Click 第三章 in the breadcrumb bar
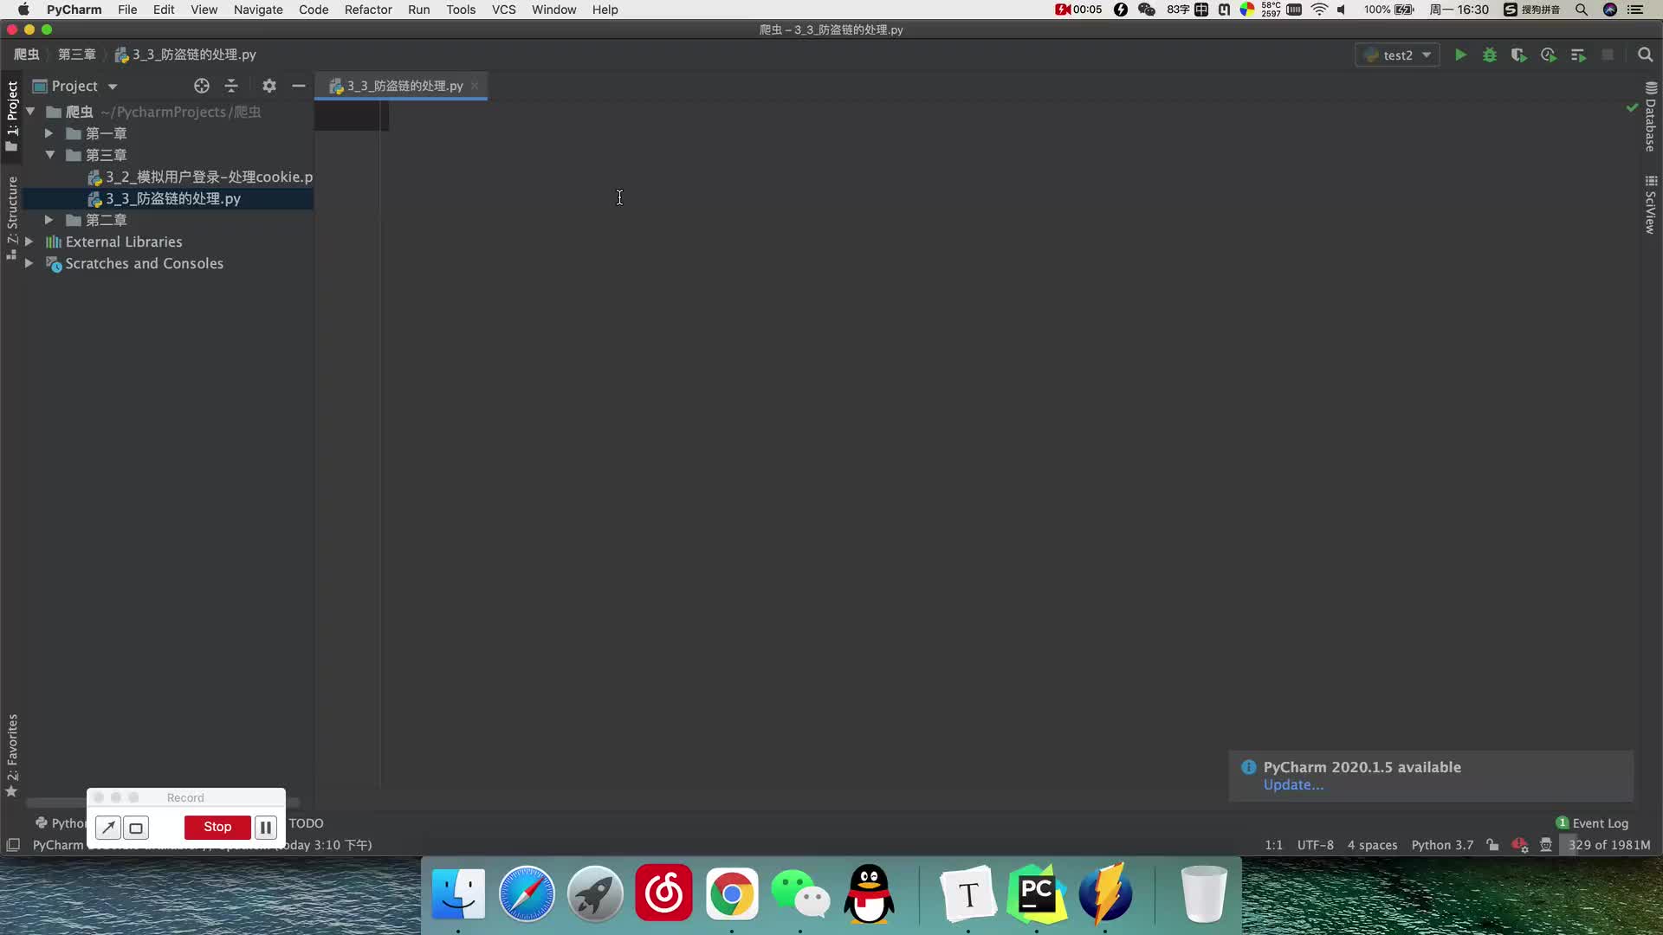The width and height of the screenshot is (1663, 935). (76, 55)
